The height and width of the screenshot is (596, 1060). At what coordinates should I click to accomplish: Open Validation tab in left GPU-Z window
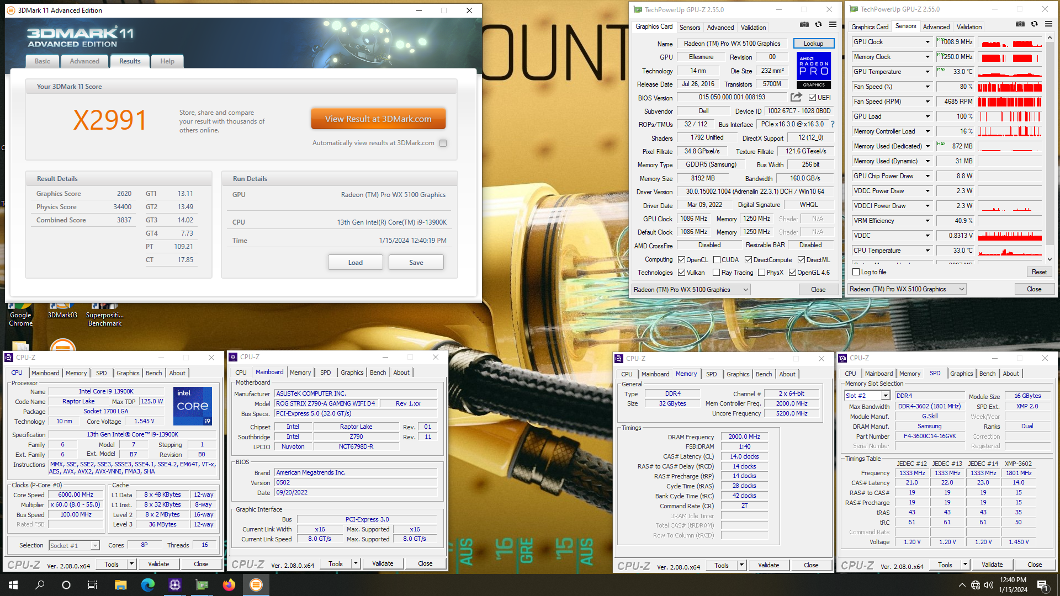pos(753,27)
